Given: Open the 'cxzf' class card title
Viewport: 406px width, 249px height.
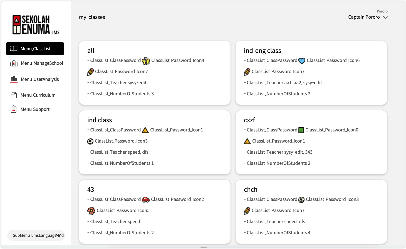Looking at the screenshot, I should point(249,120).
